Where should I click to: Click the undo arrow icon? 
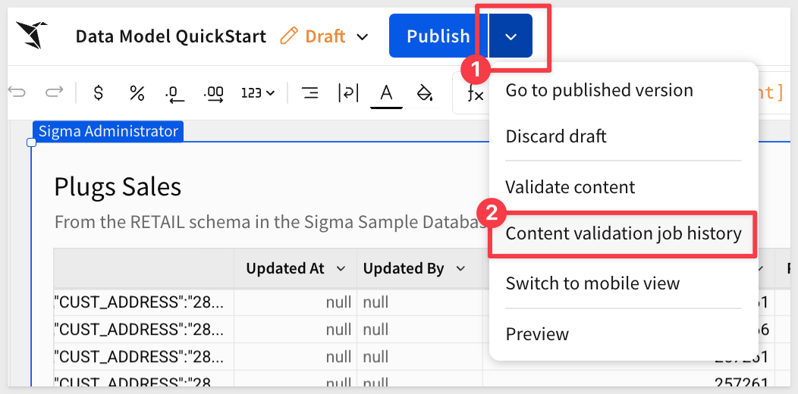point(17,93)
